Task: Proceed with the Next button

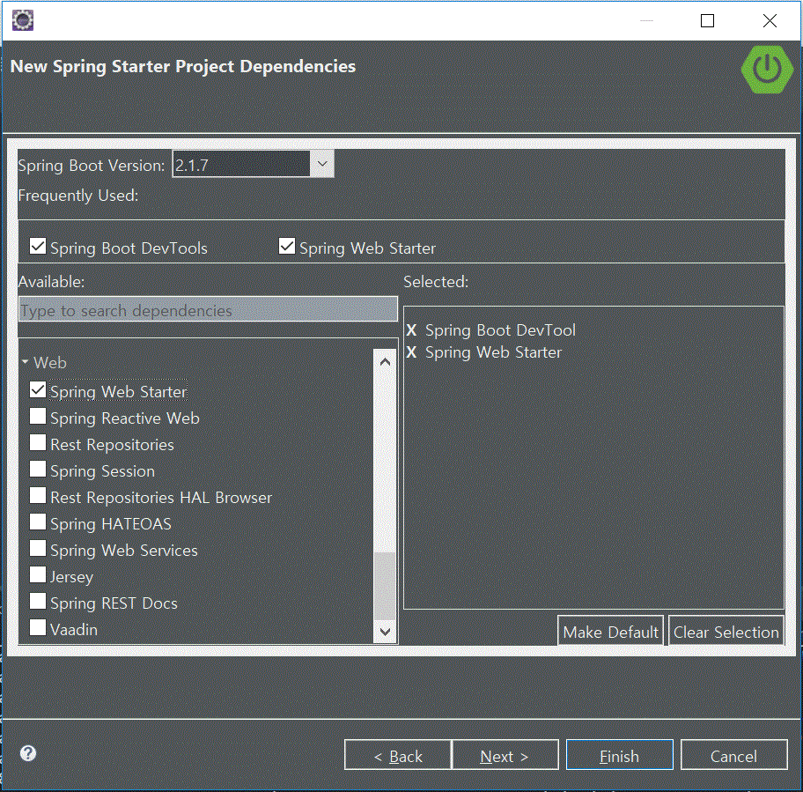Action: point(505,755)
